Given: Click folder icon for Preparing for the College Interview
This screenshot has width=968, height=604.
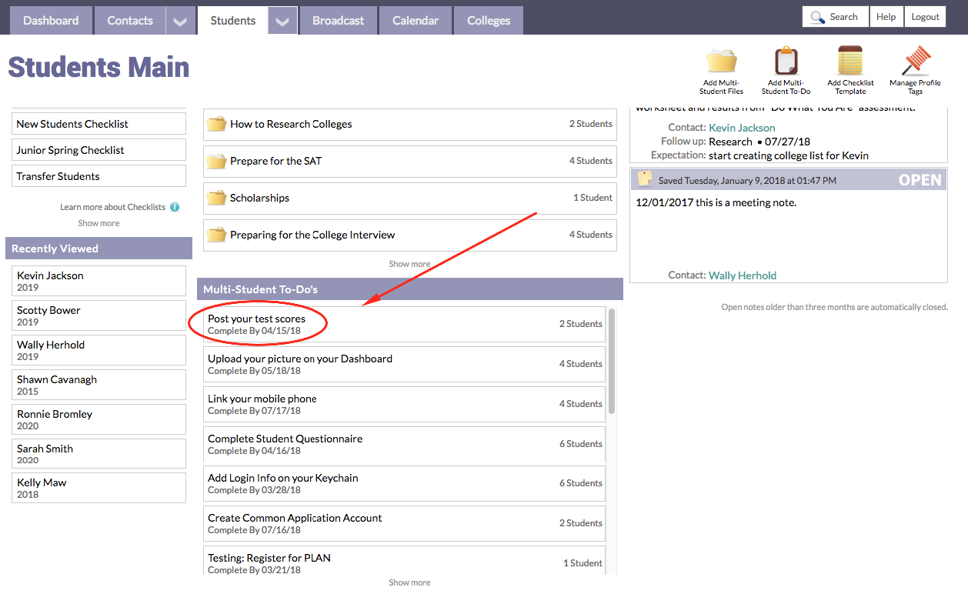Looking at the screenshot, I should coord(217,235).
